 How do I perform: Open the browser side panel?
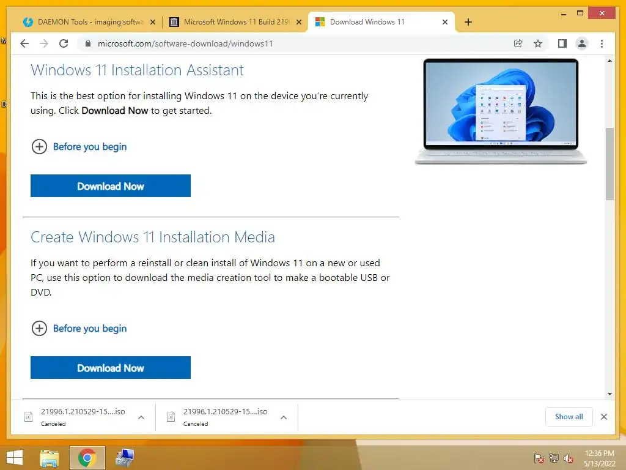tap(562, 43)
